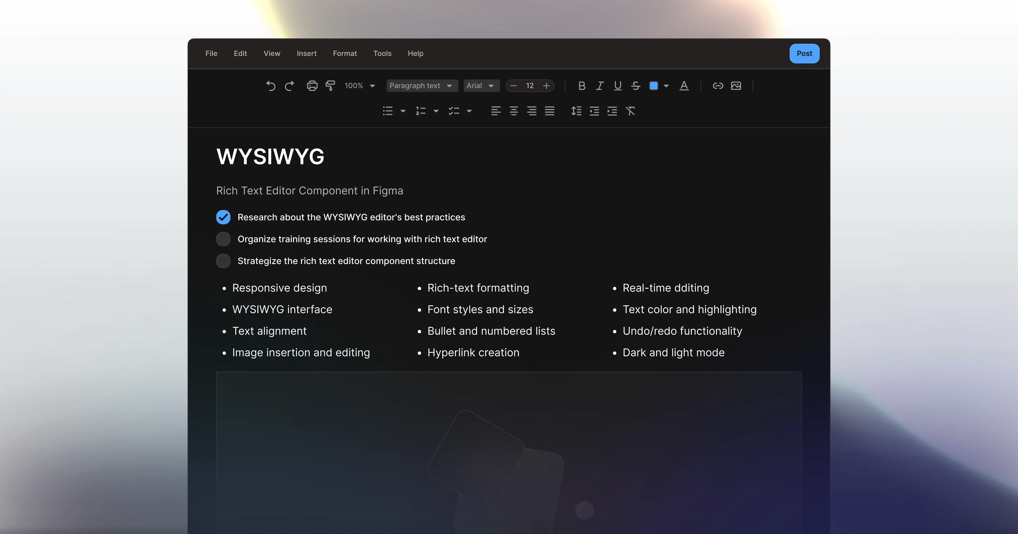Center align the text
Screen dimensions: 1018x534
[x=514, y=111]
